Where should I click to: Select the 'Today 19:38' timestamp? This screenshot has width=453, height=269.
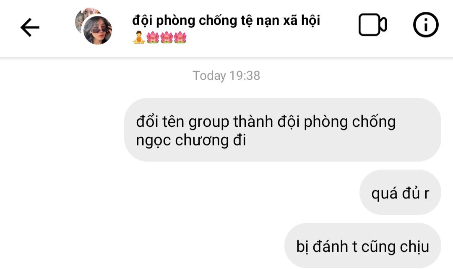226,76
